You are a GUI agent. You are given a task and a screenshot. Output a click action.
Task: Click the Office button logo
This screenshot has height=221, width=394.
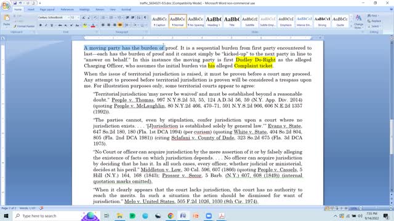[6, 6]
